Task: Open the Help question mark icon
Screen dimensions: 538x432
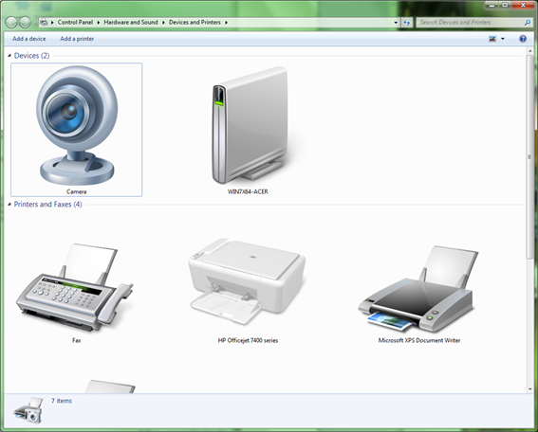Action: [x=523, y=39]
